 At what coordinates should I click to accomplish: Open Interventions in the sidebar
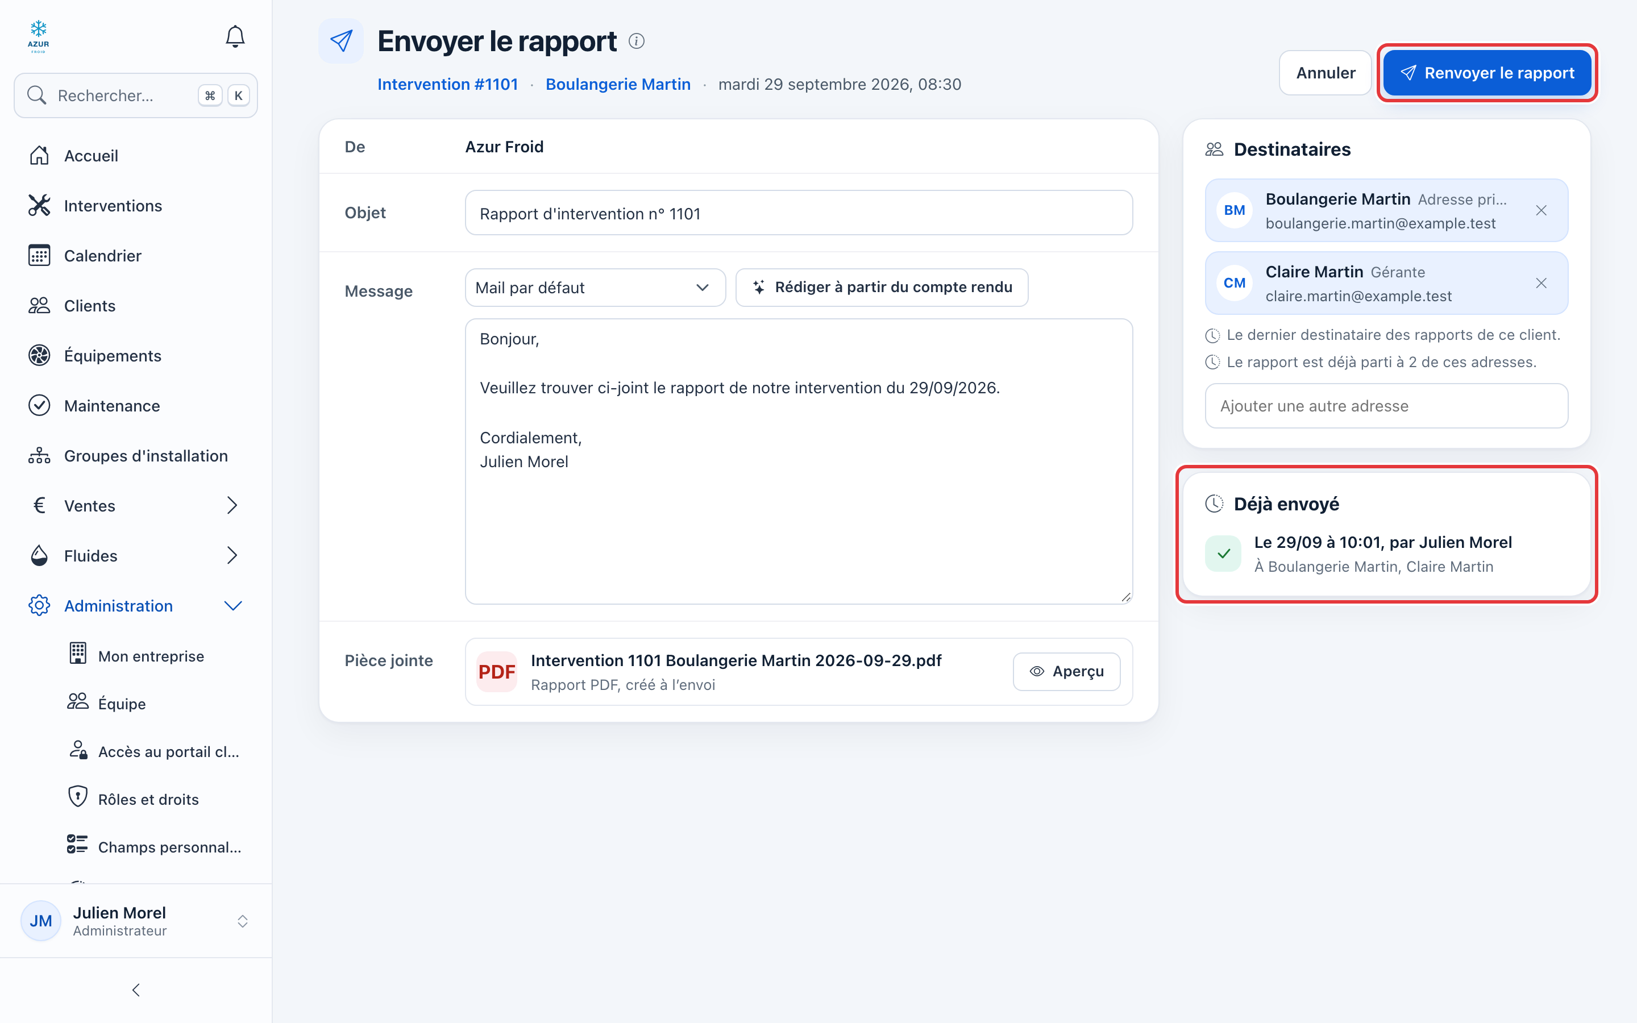(136, 206)
